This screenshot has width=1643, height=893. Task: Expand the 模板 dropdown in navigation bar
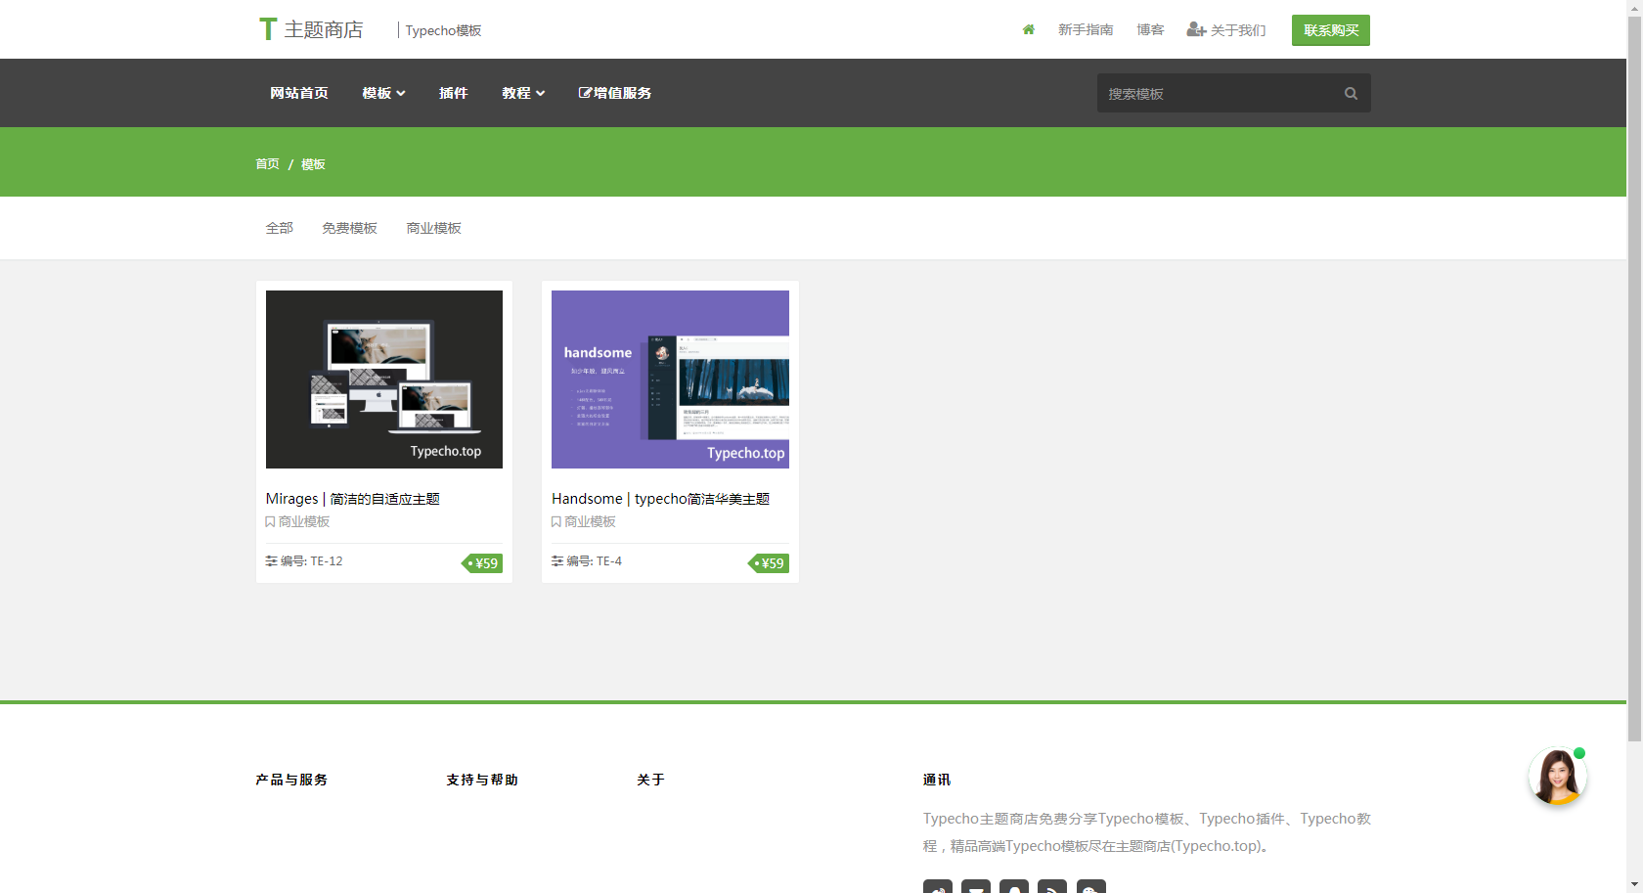click(x=383, y=93)
